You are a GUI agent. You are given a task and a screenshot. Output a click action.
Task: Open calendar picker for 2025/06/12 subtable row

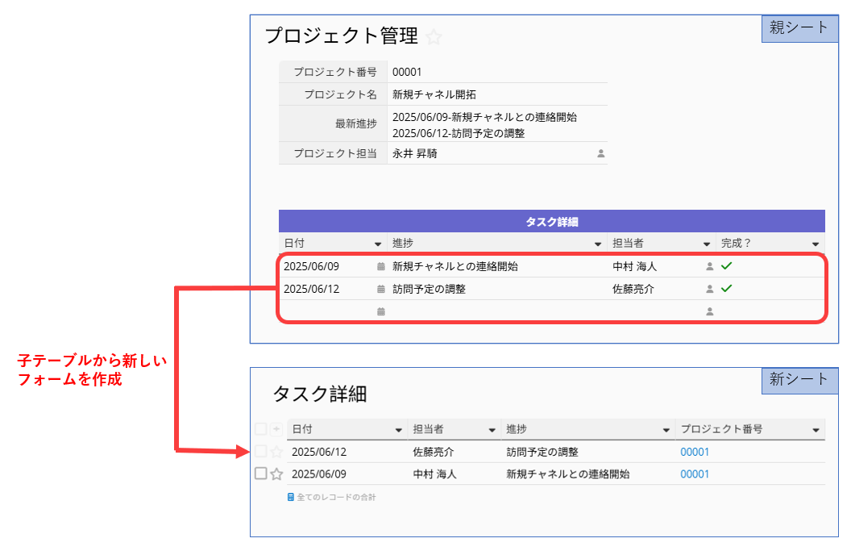pyautogui.click(x=380, y=289)
